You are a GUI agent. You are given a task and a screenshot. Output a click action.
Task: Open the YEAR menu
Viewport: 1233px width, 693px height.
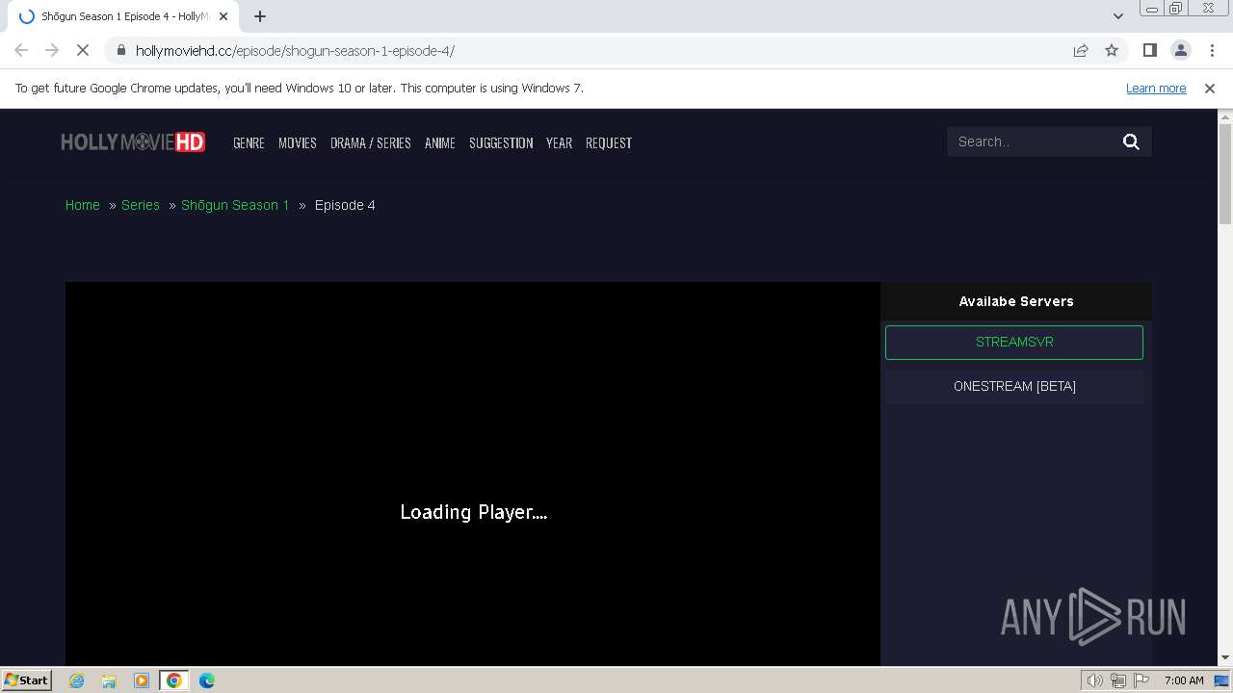point(559,142)
